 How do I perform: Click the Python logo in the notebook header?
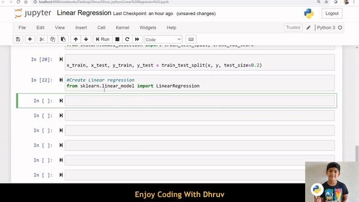(x=309, y=13)
